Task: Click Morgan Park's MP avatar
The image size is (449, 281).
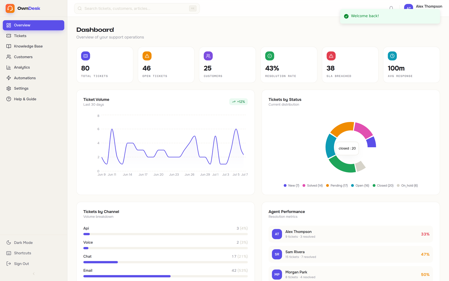Action: tap(277, 275)
